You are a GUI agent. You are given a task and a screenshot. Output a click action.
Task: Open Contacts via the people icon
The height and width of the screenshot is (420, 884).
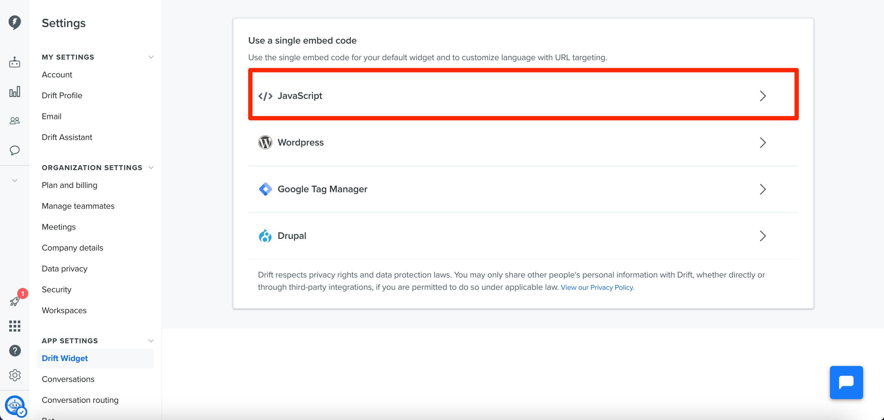click(14, 120)
